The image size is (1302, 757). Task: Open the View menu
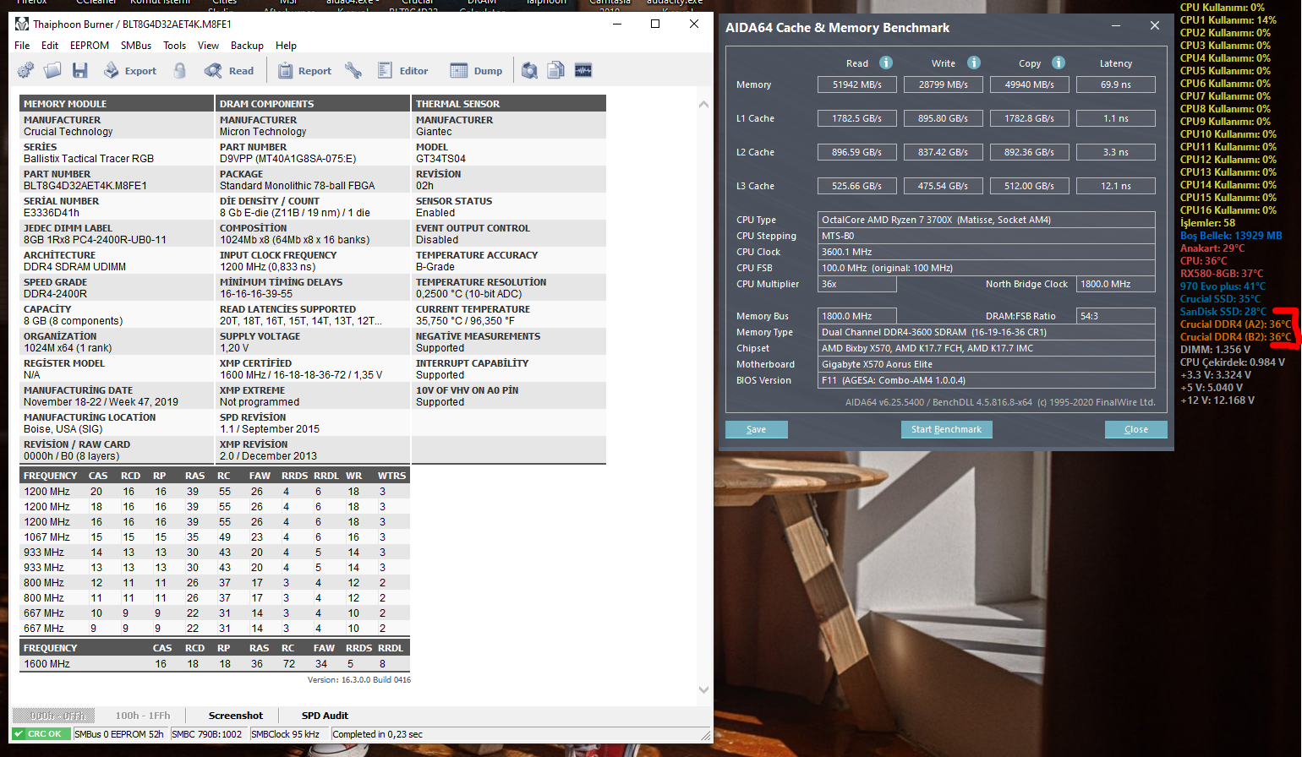[208, 46]
